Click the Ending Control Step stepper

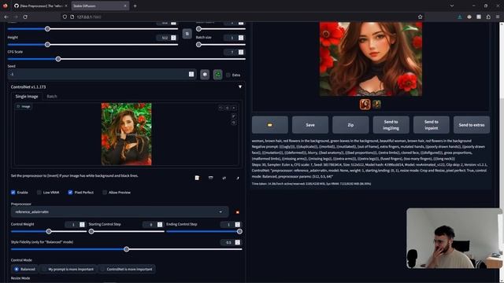coord(238,225)
